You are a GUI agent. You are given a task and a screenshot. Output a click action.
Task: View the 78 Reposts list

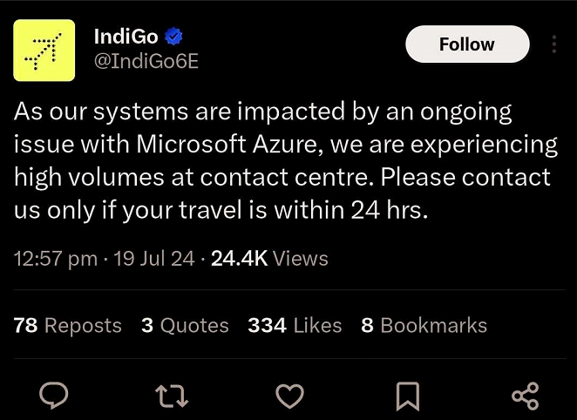pyautogui.click(x=68, y=326)
